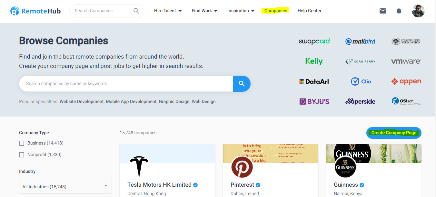Select the Website Development specialty link
Image resolution: width=436 pixels, height=197 pixels.
pyautogui.click(x=82, y=101)
